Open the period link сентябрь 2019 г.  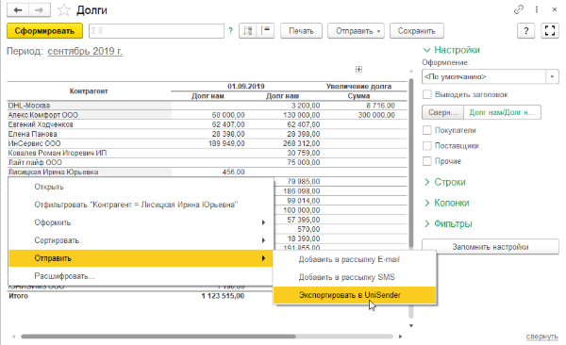click(x=85, y=51)
